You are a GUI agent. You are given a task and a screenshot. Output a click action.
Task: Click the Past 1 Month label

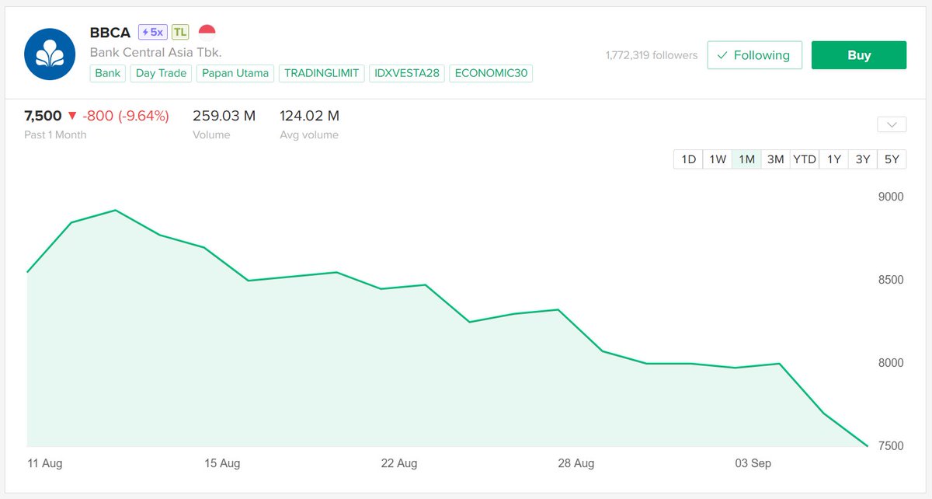(x=55, y=134)
